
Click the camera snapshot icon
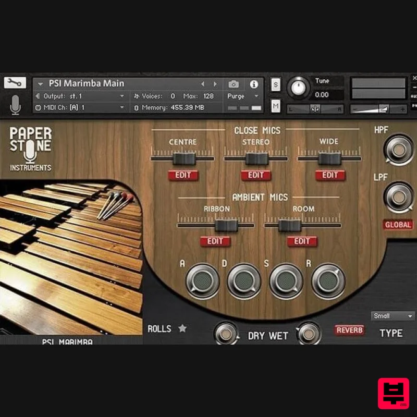point(234,83)
